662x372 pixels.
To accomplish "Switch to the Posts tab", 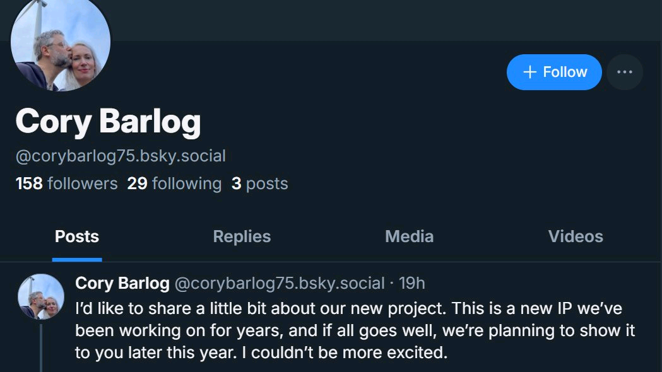I will point(77,236).
